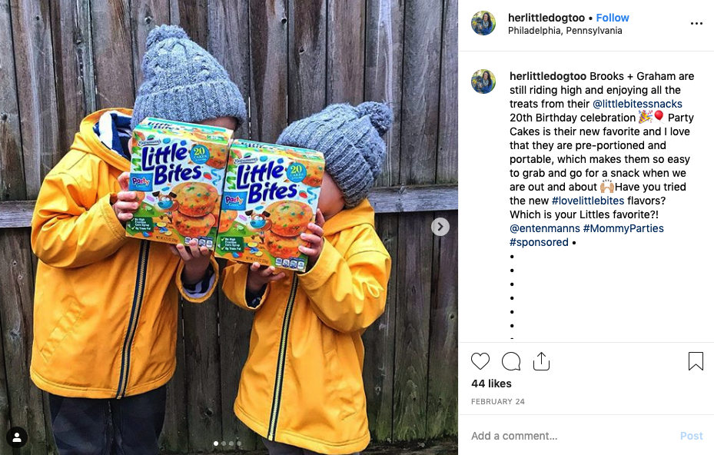The height and width of the screenshot is (455, 714).
Task: Open the comment bubble icon
Action: coord(511,361)
